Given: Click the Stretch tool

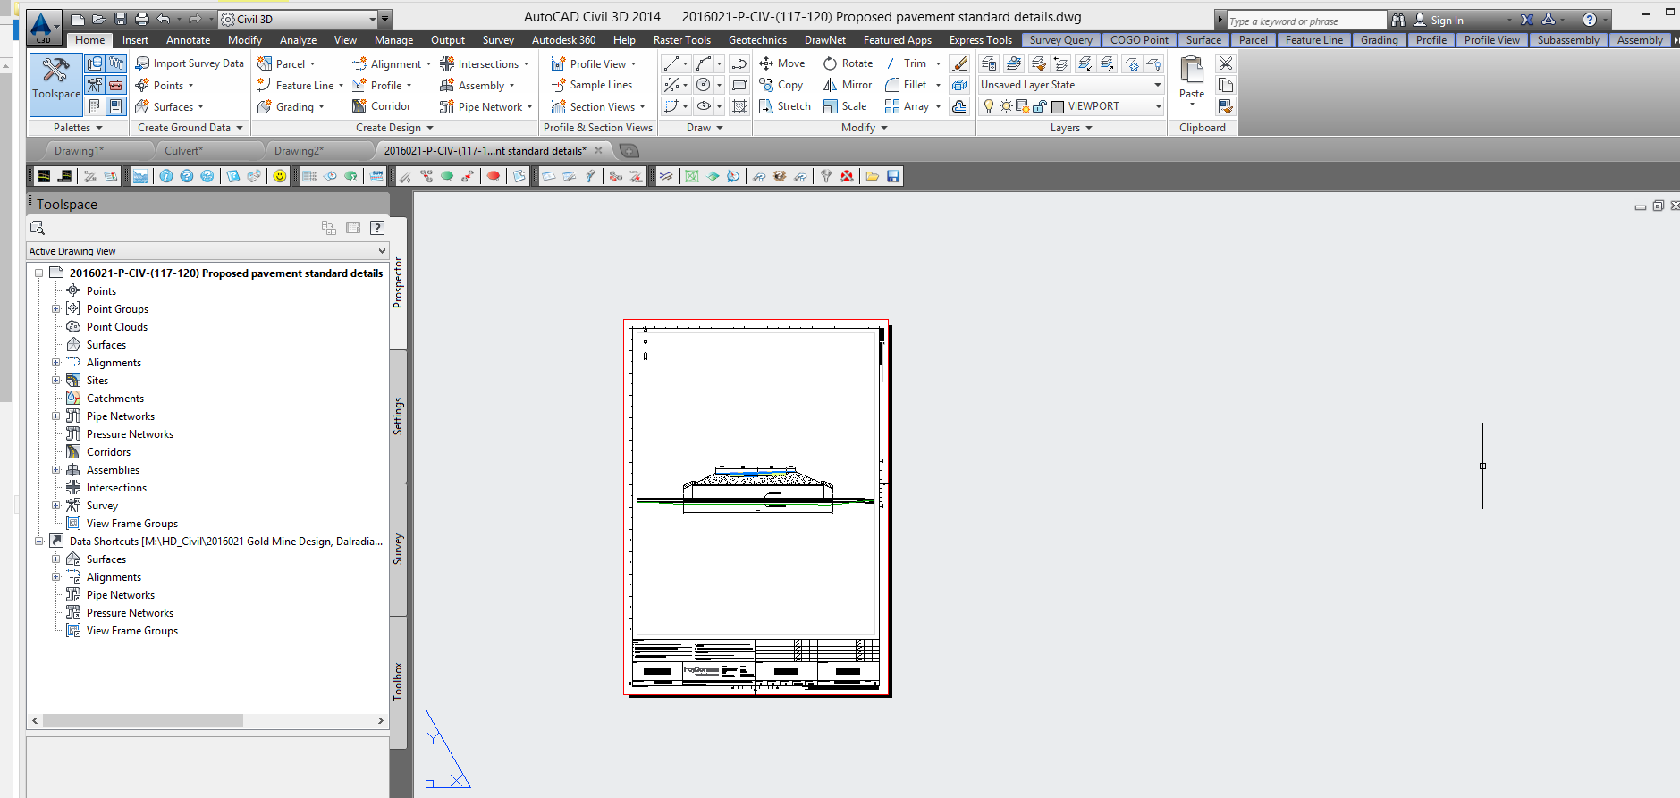Looking at the screenshot, I should pyautogui.click(x=784, y=106).
